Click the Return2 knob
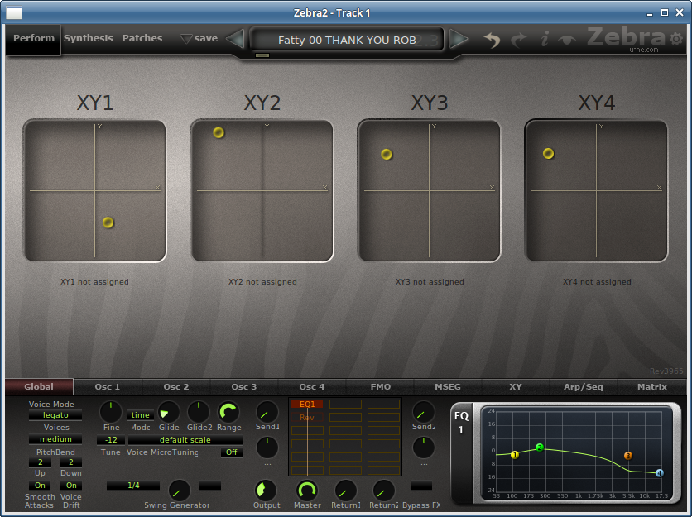Viewport: 692px width, 517px height. point(383,491)
